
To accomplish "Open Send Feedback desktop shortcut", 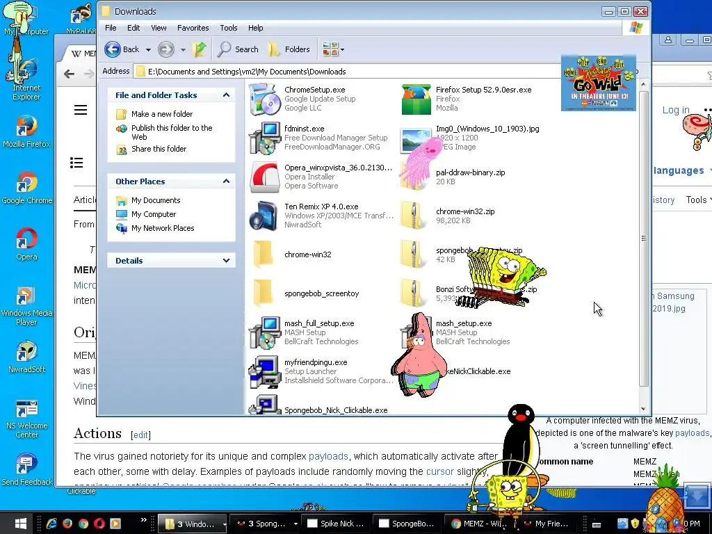I will click(26, 469).
